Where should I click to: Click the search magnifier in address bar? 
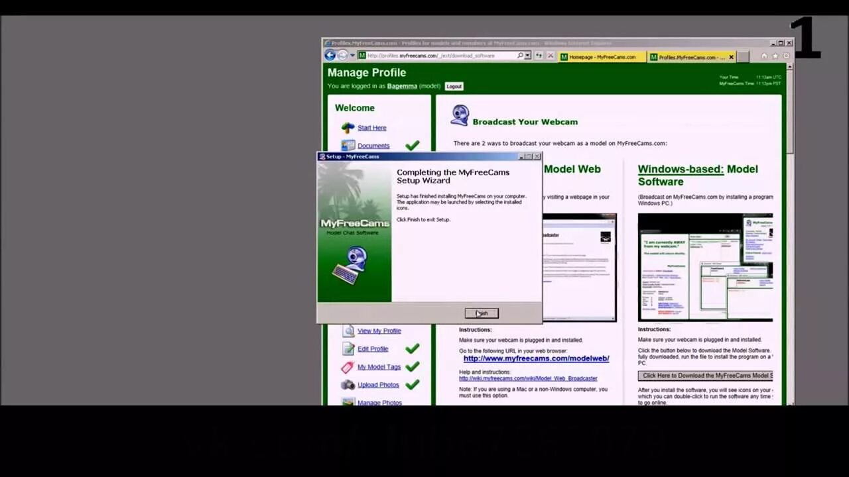[x=520, y=56]
